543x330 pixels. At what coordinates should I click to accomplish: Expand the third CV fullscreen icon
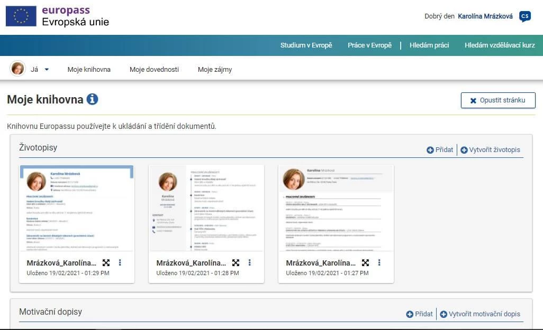tap(366, 262)
